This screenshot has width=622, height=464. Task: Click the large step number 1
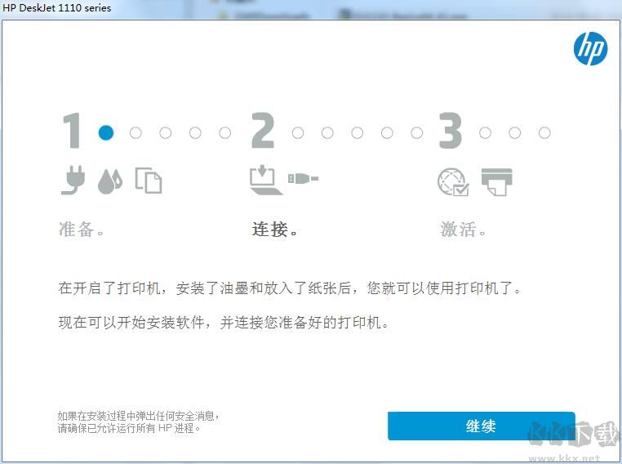tap(72, 130)
